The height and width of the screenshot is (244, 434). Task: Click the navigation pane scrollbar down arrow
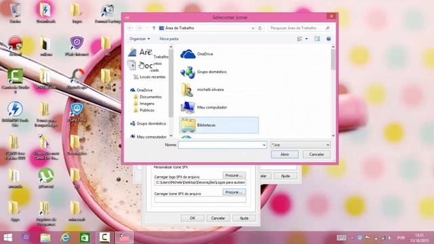pyautogui.click(x=171, y=136)
